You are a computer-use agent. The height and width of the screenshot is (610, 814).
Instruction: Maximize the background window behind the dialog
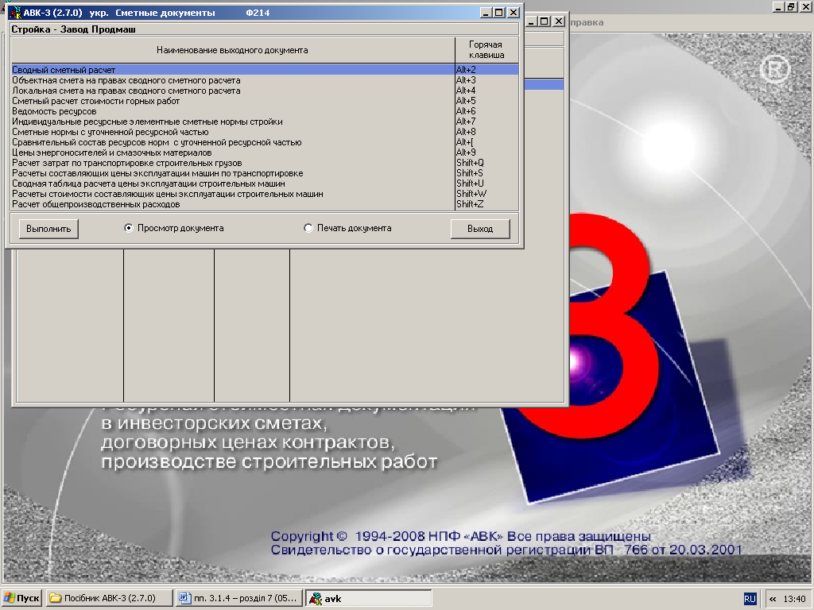coord(544,21)
